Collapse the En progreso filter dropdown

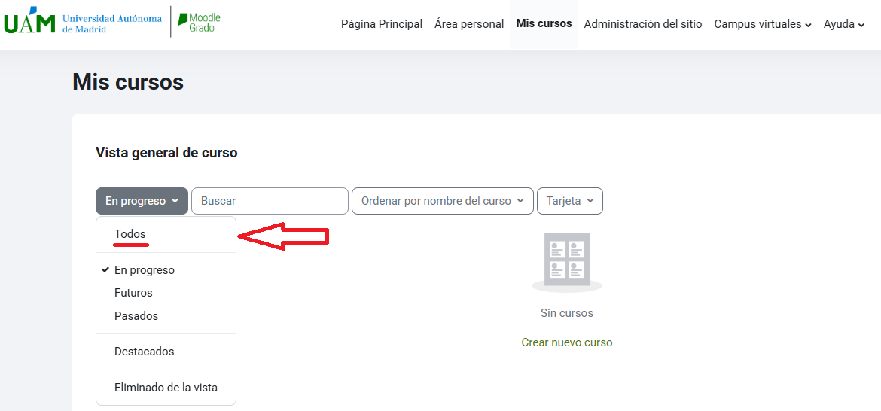pyautogui.click(x=142, y=201)
